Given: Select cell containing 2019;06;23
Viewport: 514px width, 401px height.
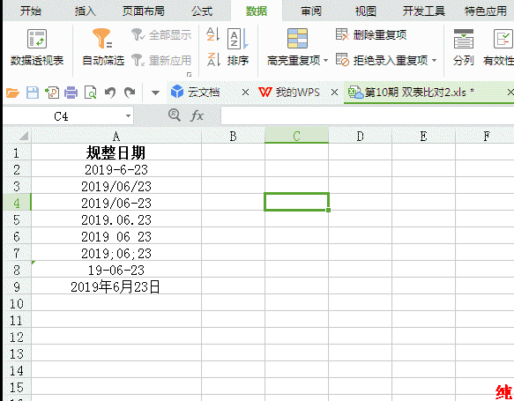Looking at the screenshot, I should pos(116,253).
